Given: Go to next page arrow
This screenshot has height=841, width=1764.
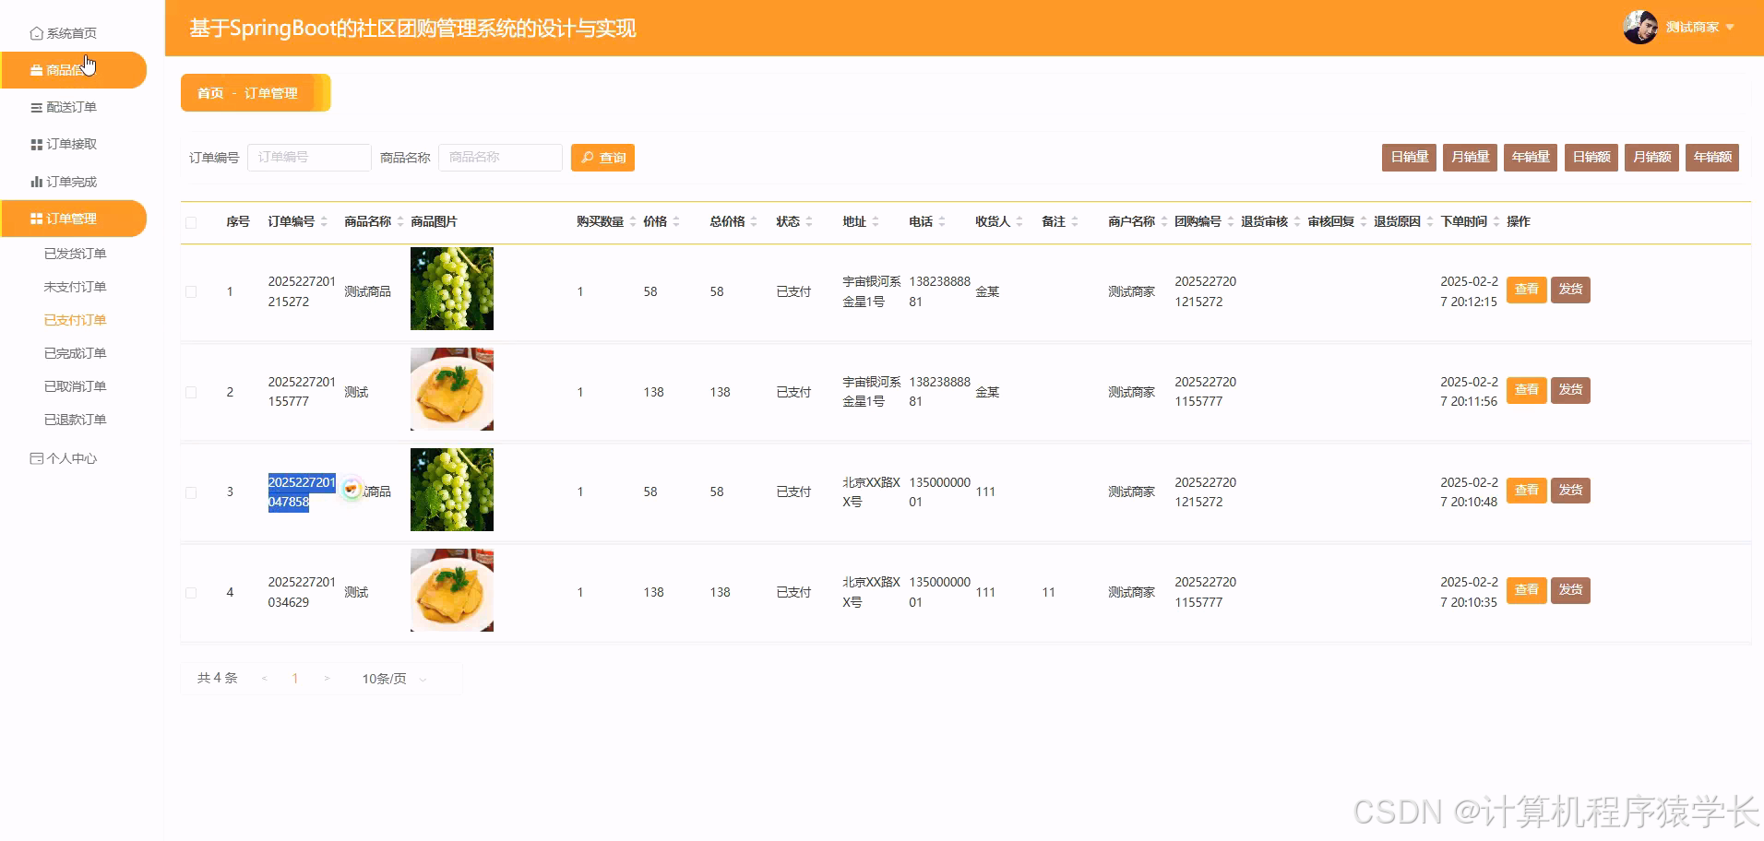Looking at the screenshot, I should (x=327, y=679).
